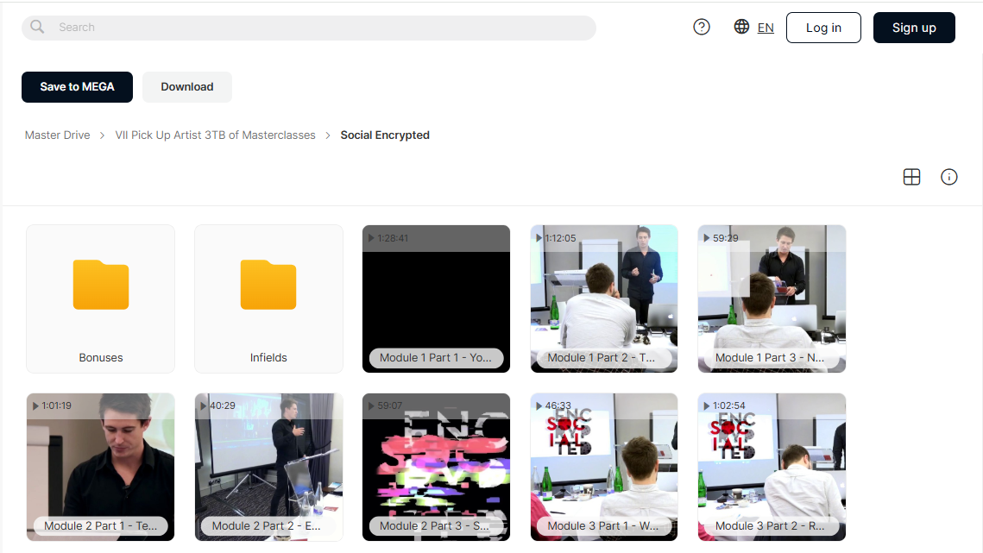This screenshot has width=983, height=553.
Task: Change language via EN link
Action: point(766,28)
